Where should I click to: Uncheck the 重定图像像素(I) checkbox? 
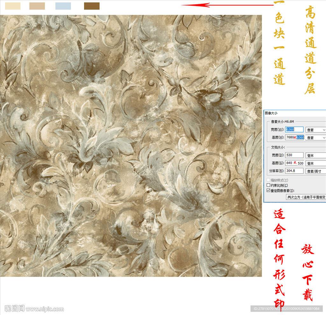pyautogui.click(x=268, y=190)
